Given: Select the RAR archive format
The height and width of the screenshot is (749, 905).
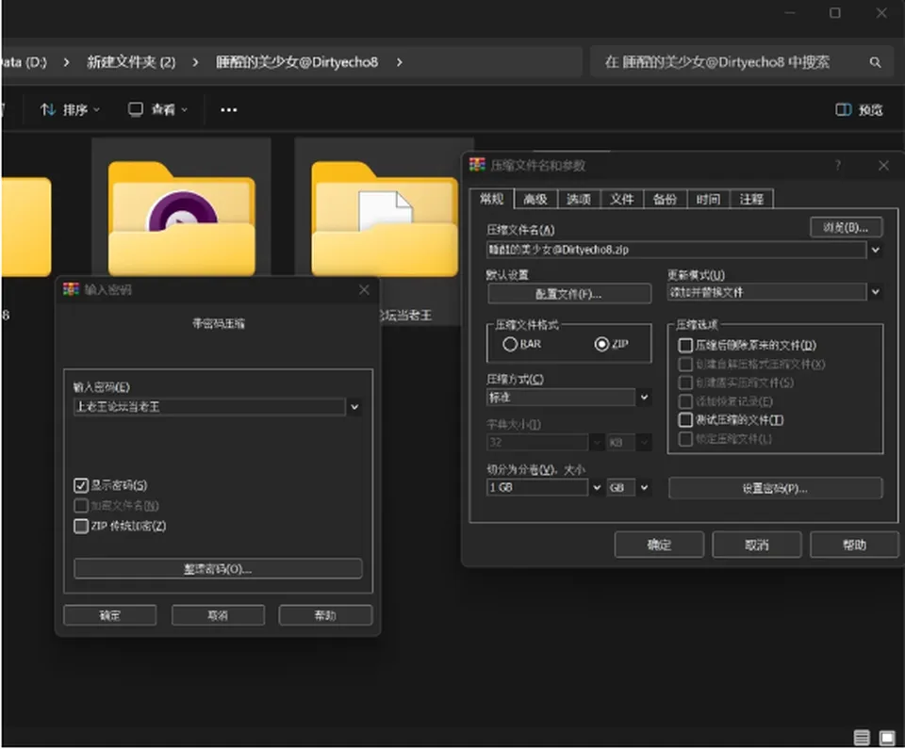Looking at the screenshot, I should click(x=521, y=344).
